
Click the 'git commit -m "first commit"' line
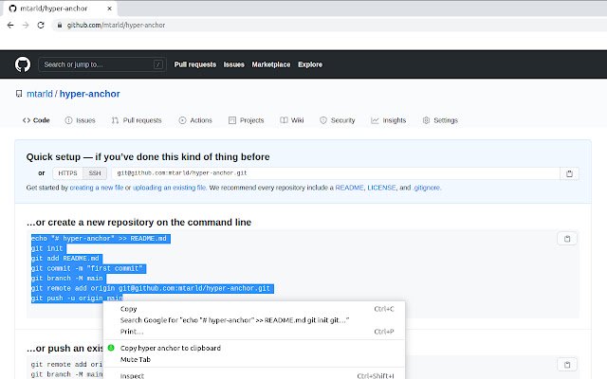pos(88,269)
